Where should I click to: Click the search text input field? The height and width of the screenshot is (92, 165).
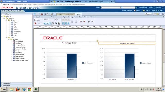129,8
